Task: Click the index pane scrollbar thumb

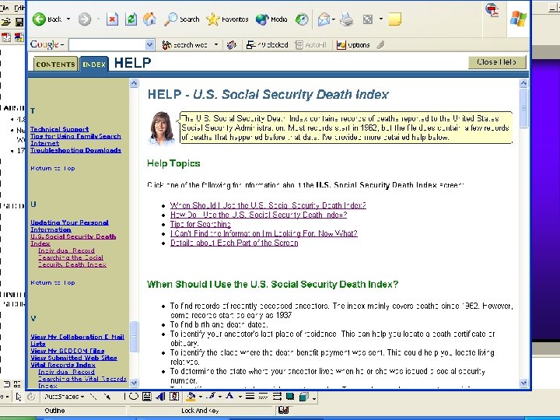Action: (134, 337)
